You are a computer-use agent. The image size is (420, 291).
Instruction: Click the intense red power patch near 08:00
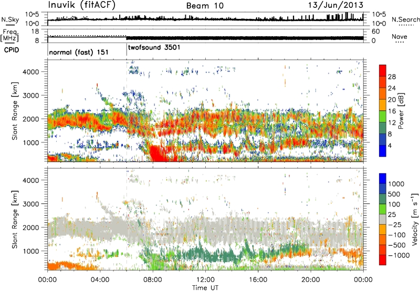pos(157,153)
